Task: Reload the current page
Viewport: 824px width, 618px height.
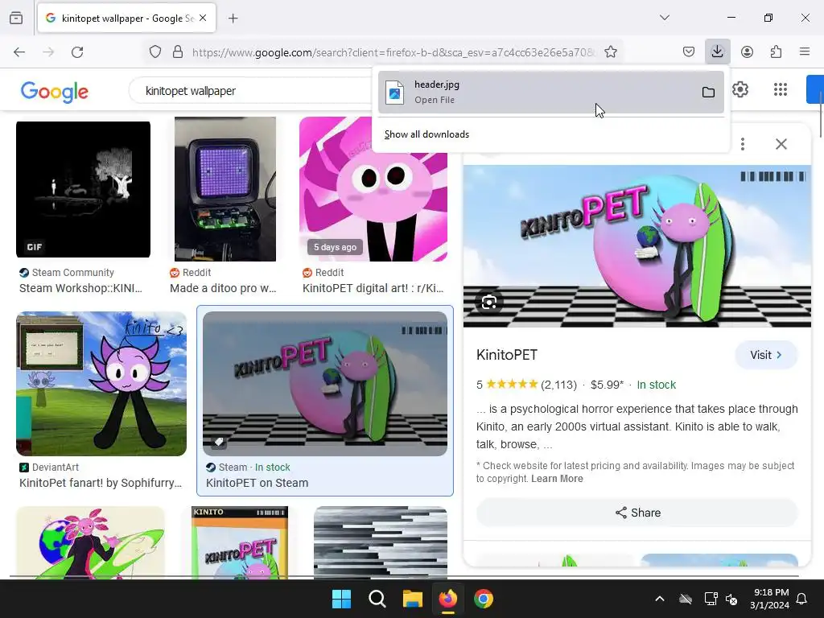Action: tap(77, 52)
